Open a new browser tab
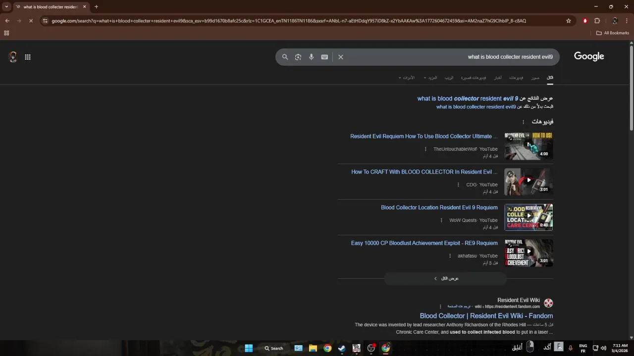This screenshot has height=356, width=634. [x=96, y=7]
